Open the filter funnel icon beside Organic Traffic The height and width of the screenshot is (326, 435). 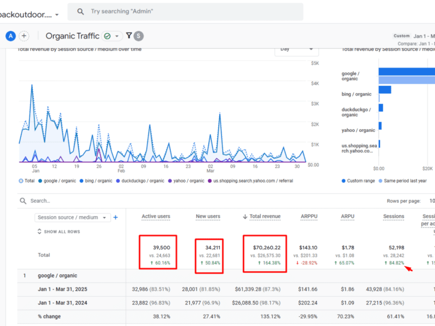tap(129, 36)
